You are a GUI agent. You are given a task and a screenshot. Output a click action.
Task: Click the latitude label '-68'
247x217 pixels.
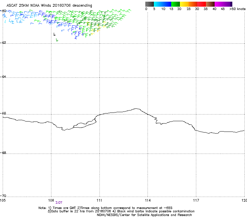click(3, 153)
